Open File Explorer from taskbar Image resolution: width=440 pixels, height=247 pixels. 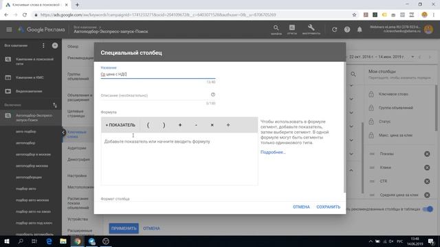click(x=63, y=241)
